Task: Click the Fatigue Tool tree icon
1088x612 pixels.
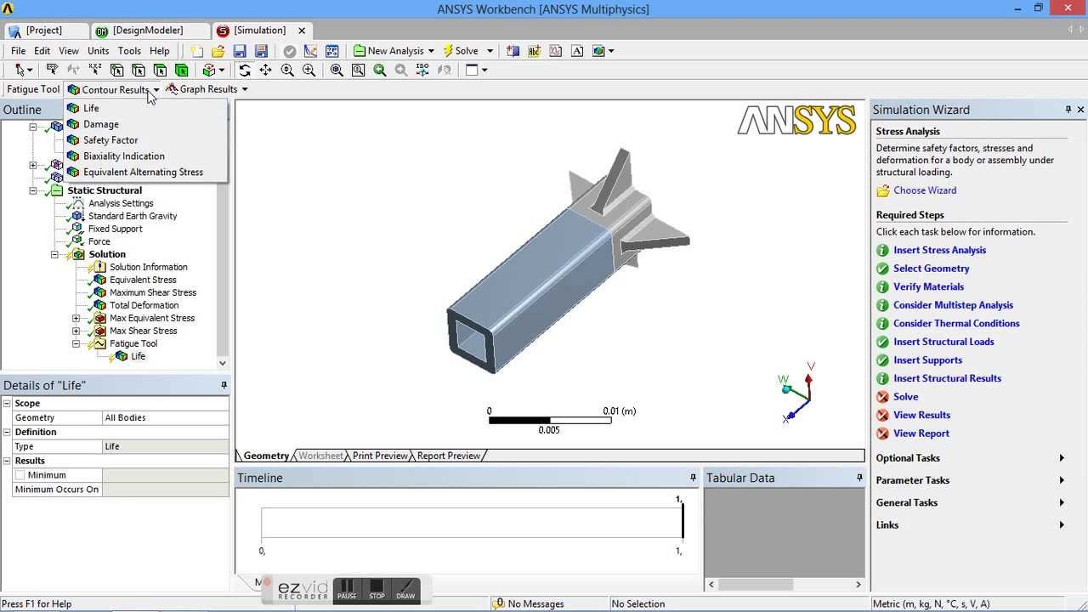Action: point(99,343)
